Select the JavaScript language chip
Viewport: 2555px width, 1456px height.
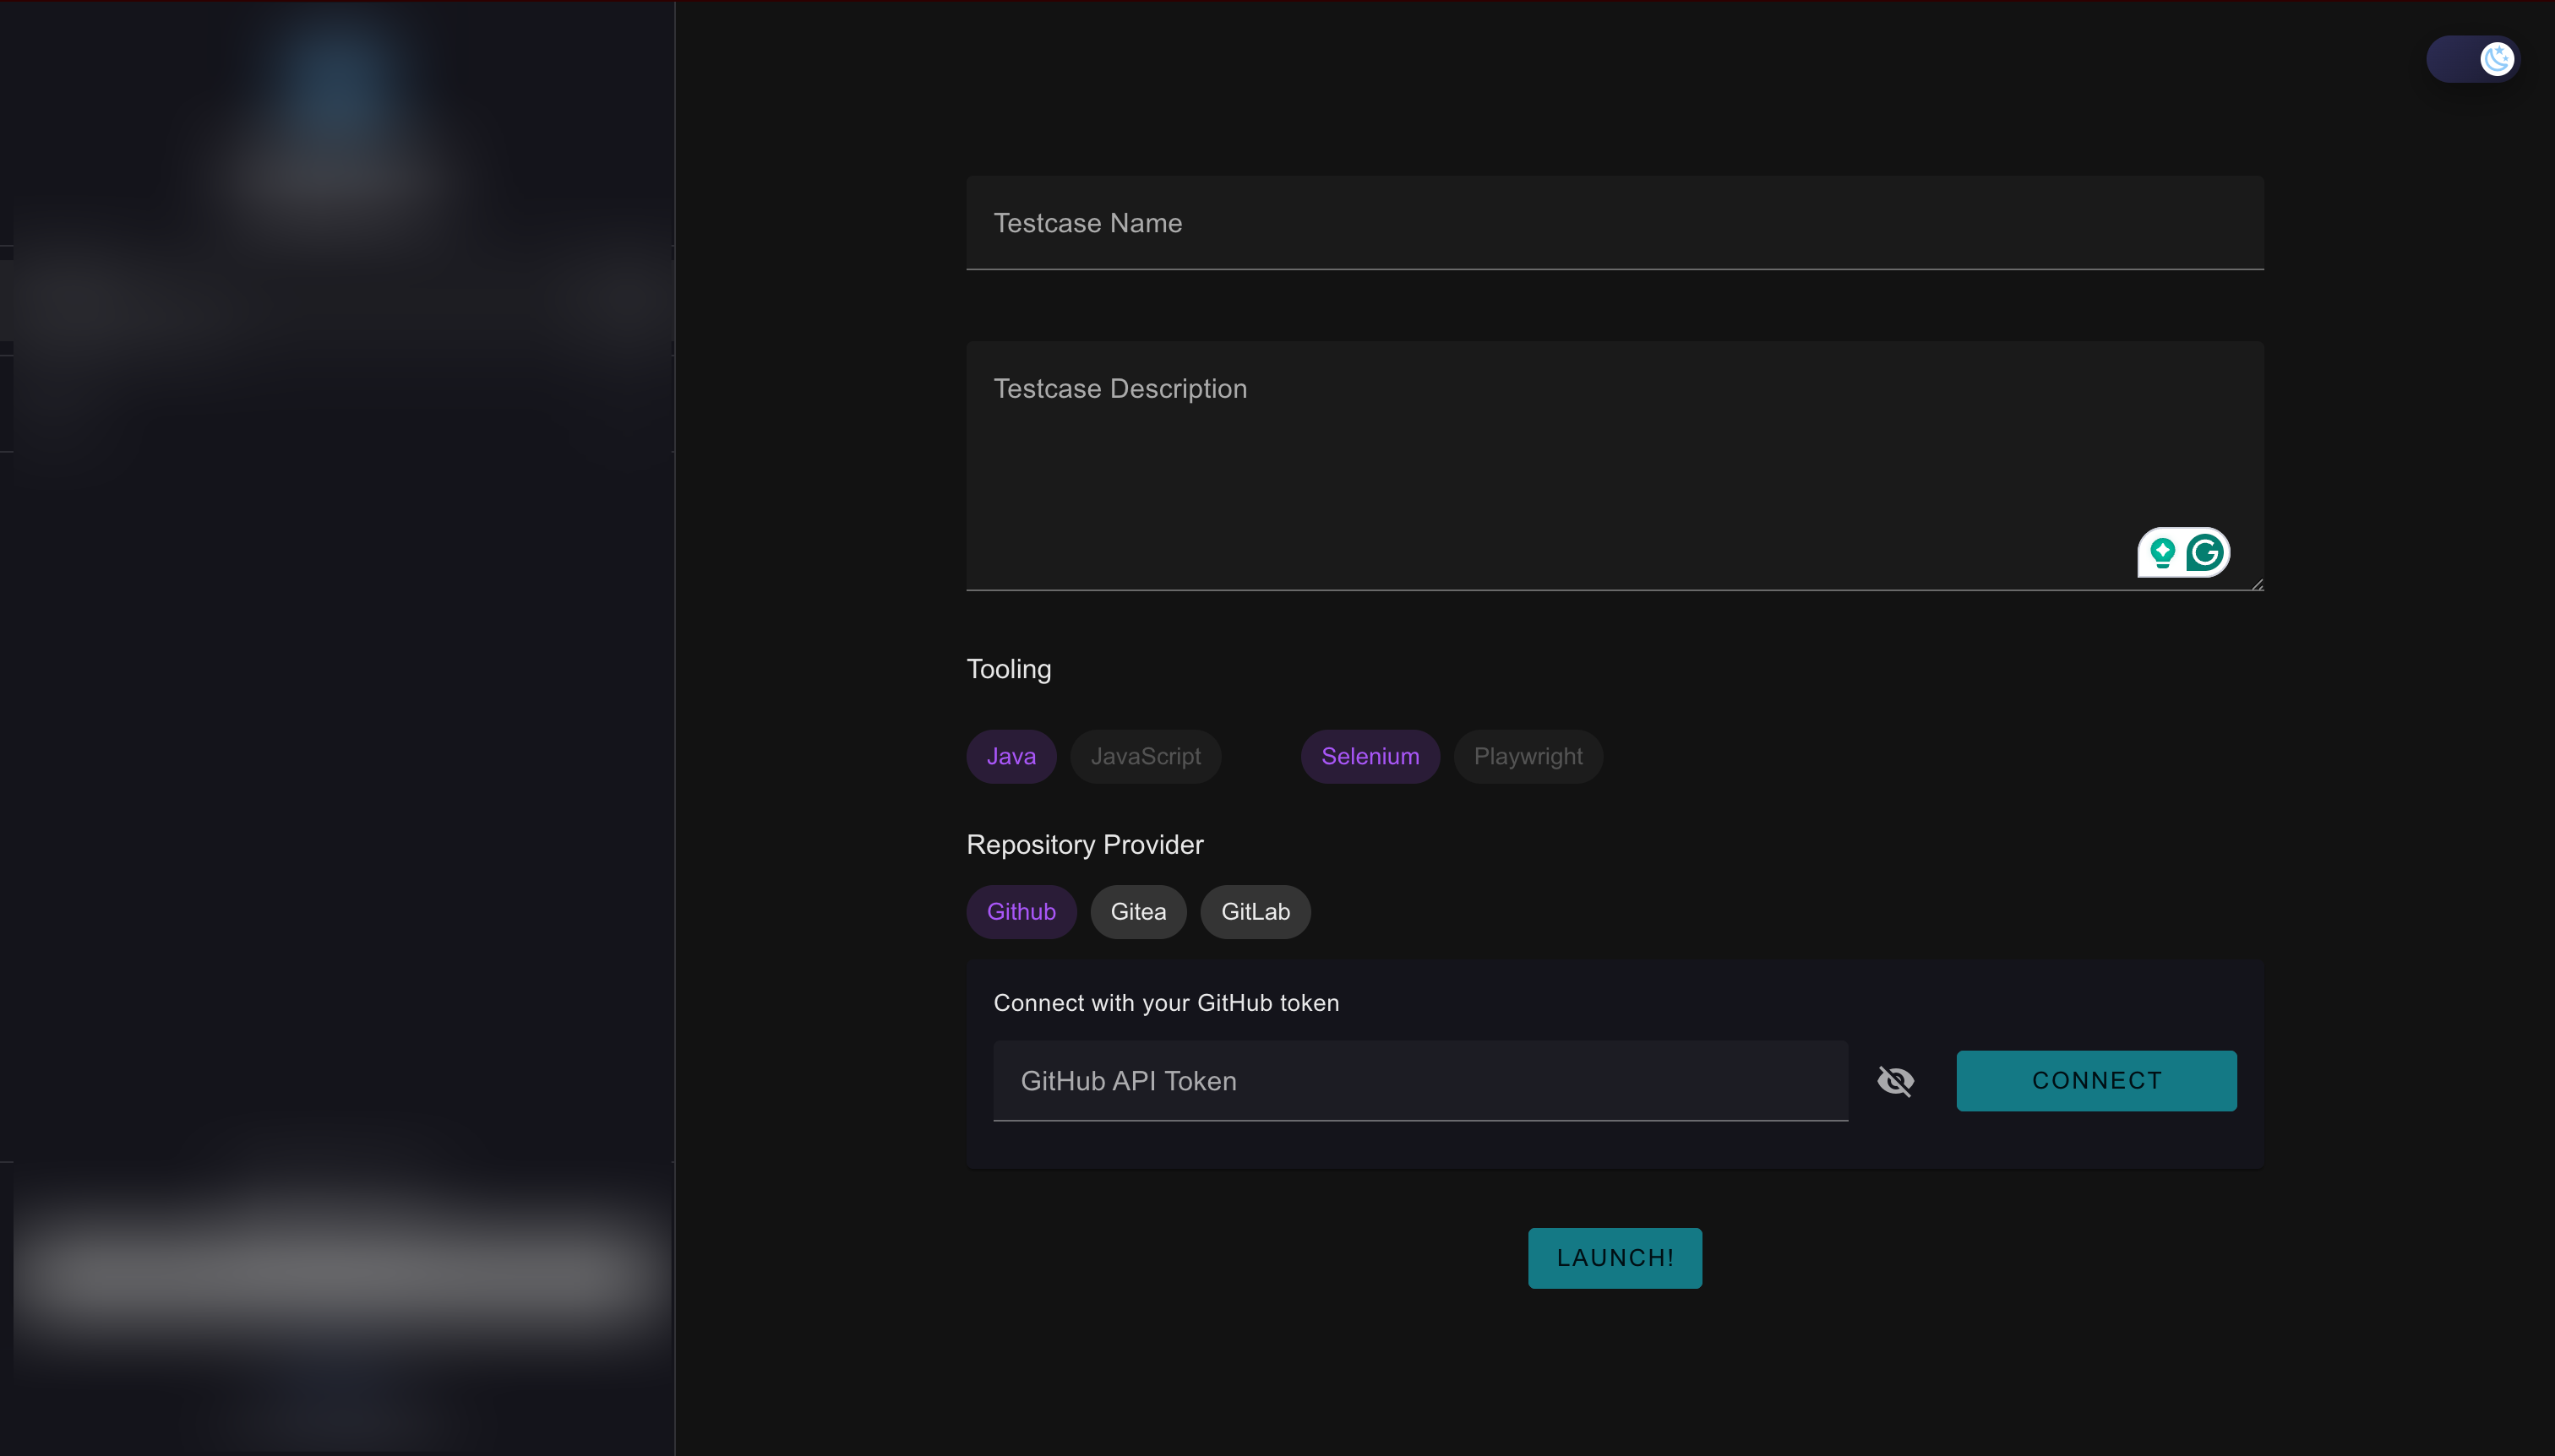pyautogui.click(x=1145, y=756)
